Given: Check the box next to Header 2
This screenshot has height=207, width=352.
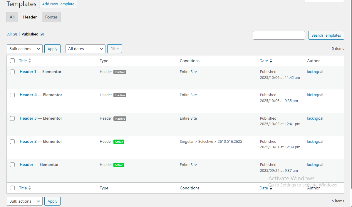Looking at the screenshot, I should point(12,142).
